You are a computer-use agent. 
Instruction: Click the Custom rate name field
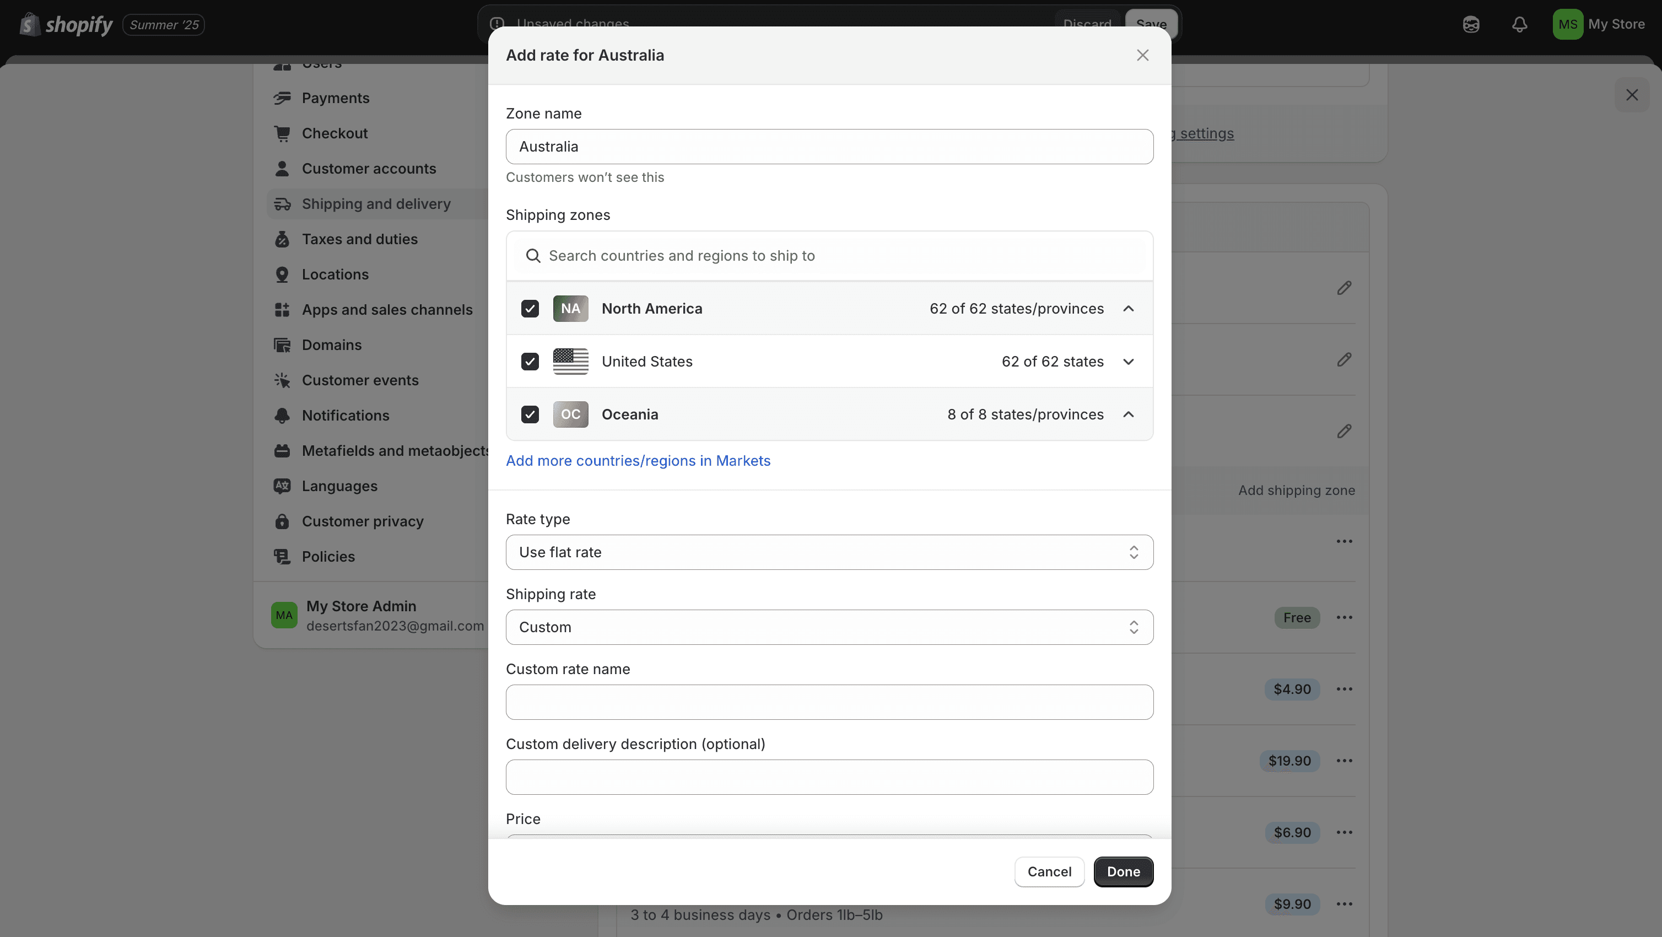(x=829, y=702)
